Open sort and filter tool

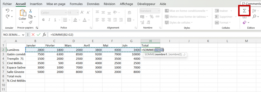[254, 11]
